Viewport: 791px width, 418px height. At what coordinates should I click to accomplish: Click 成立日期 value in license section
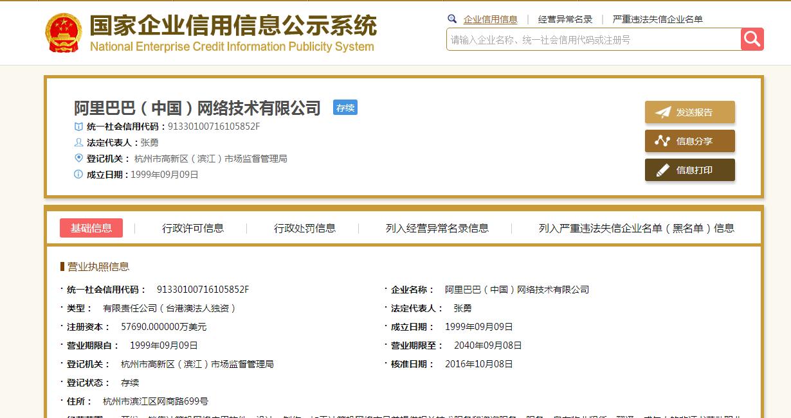point(479,327)
